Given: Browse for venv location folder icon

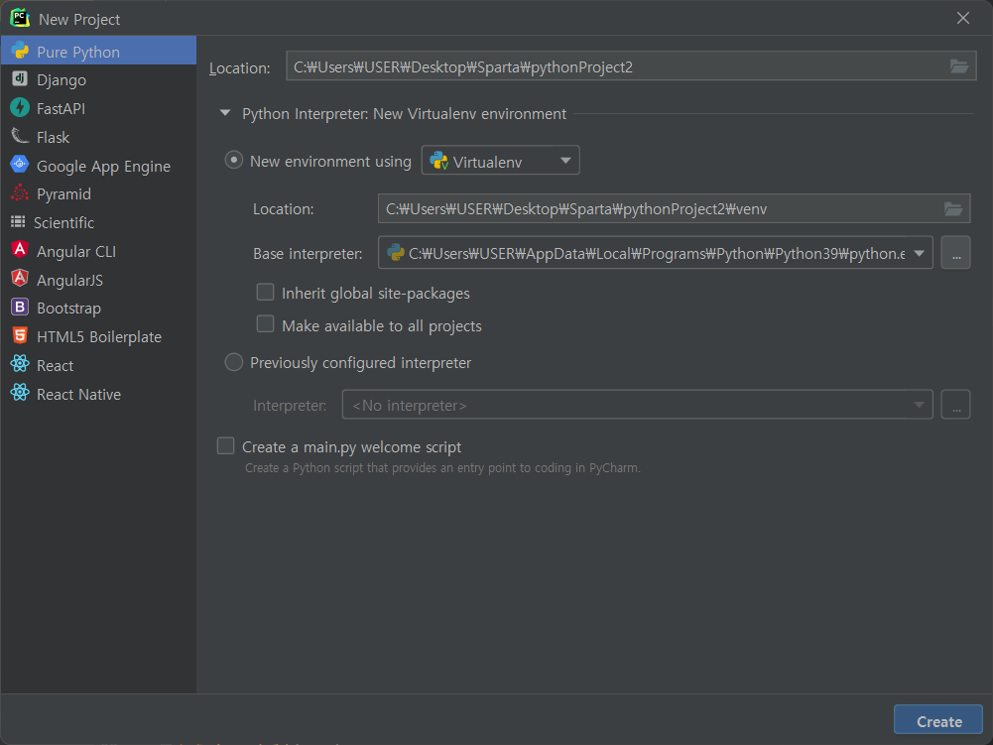Looking at the screenshot, I should tap(953, 208).
